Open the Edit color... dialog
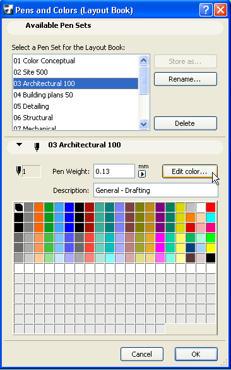 189,171
